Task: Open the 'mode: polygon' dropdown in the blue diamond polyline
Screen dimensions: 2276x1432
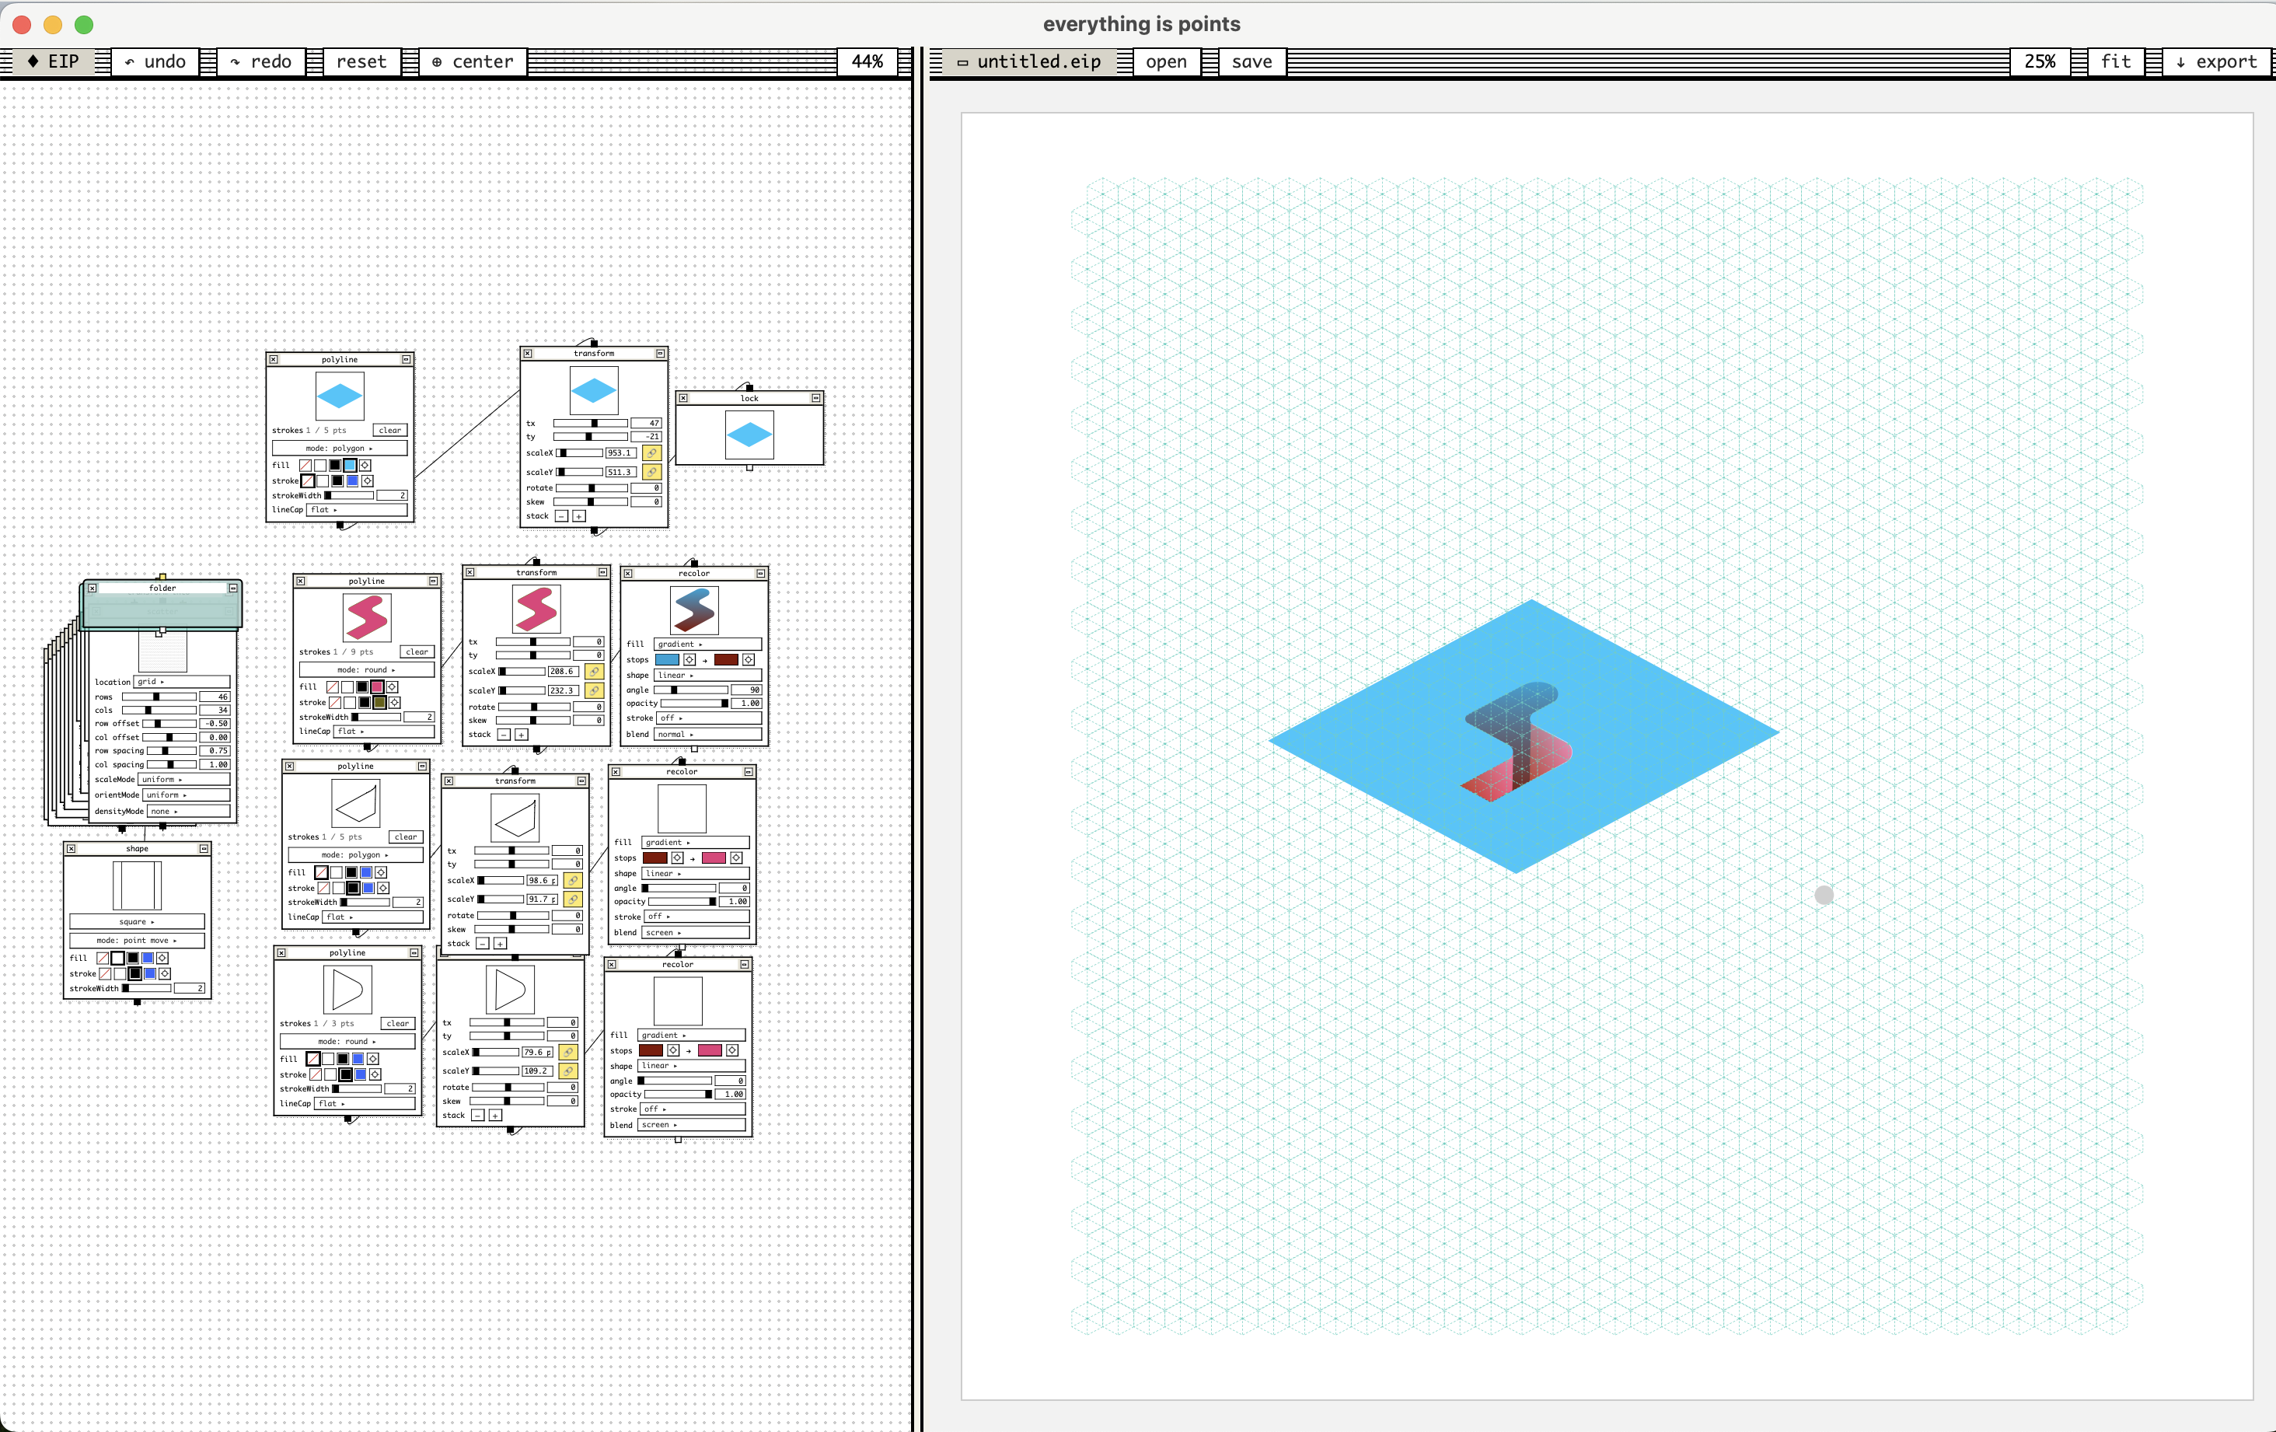Action: (x=340, y=448)
